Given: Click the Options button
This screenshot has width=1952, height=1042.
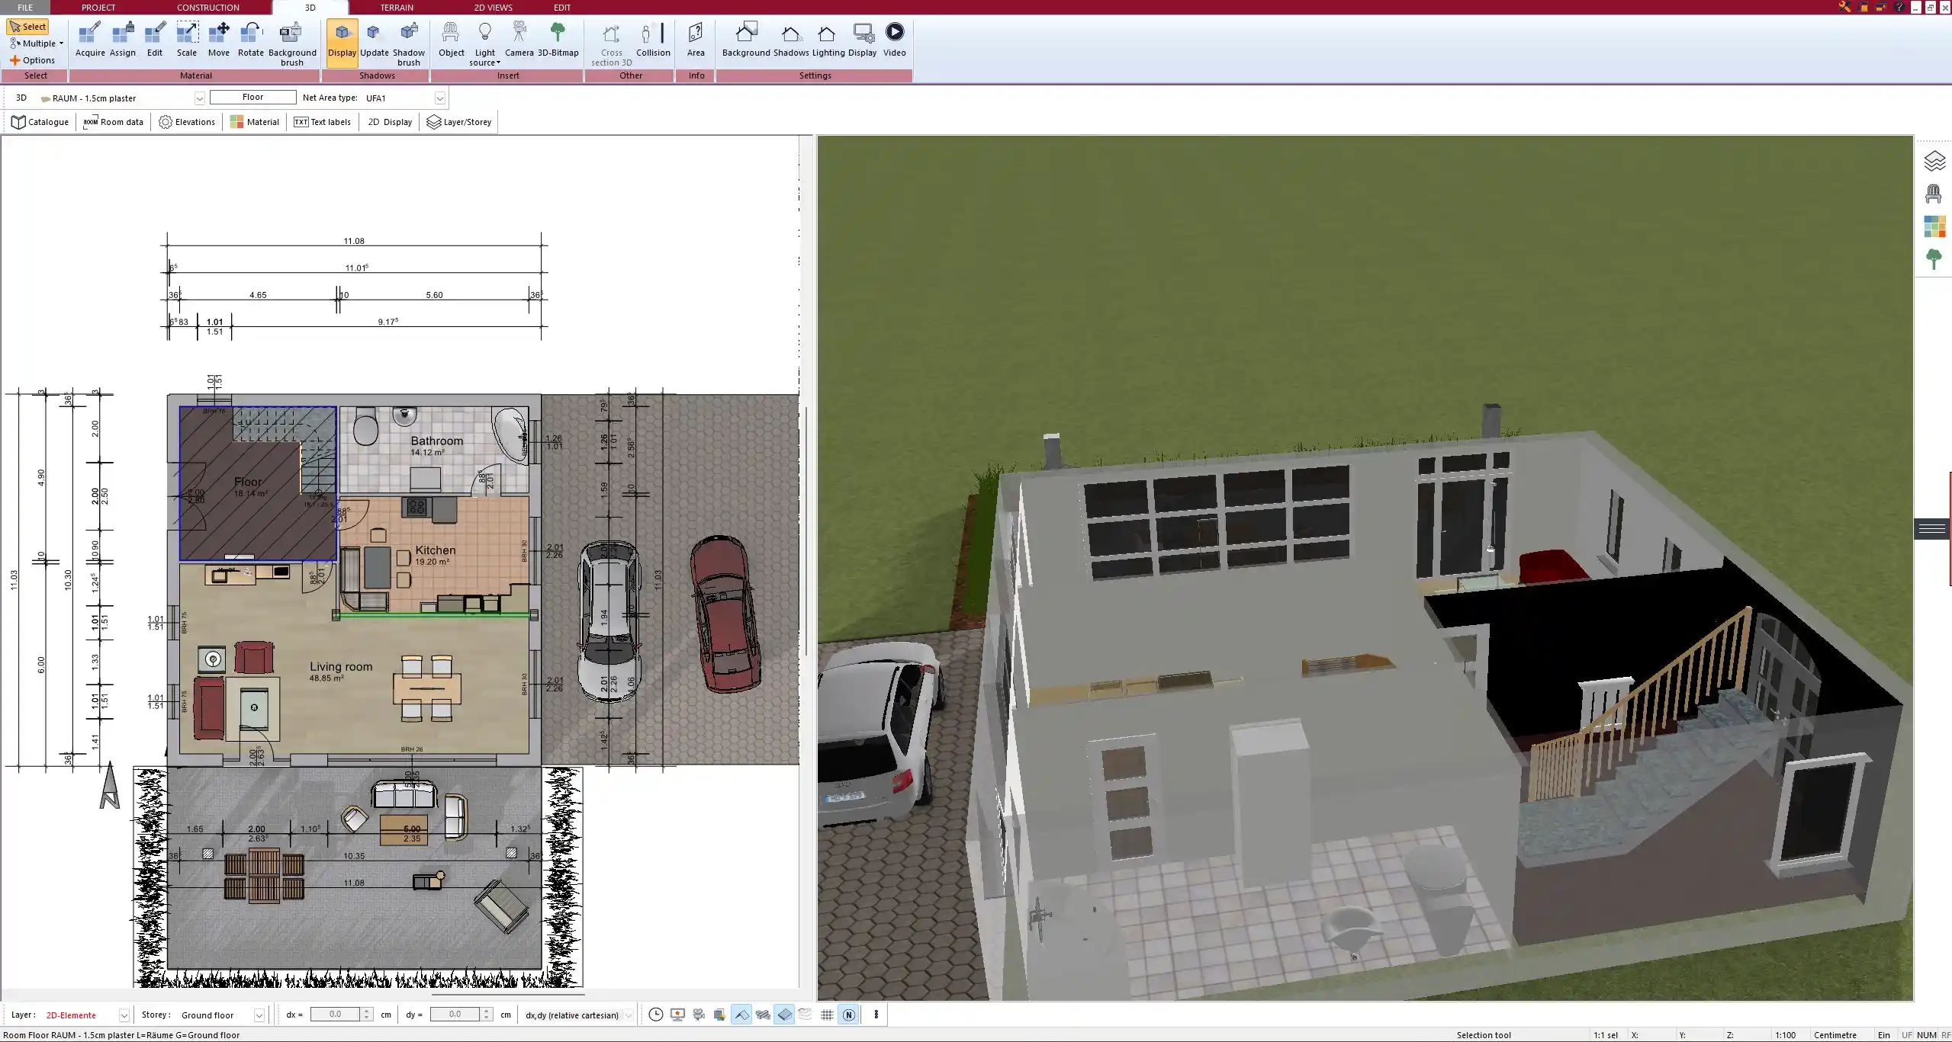Looking at the screenshot, I should tap(32, 60).
